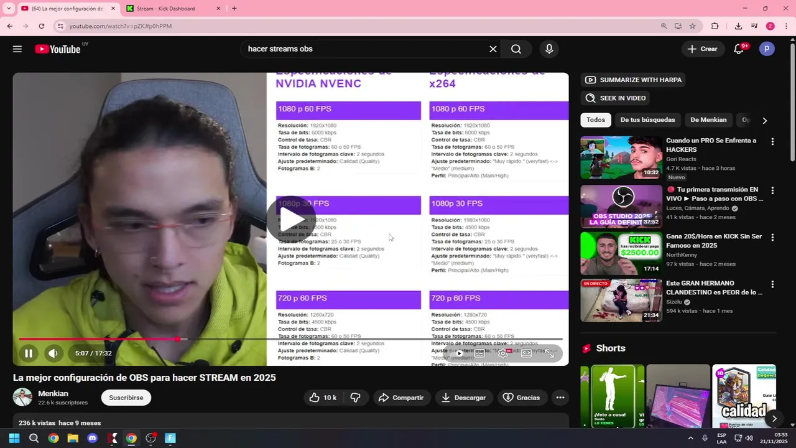
Task: Open a new browser tab with plus
Action: [x=234, y=9]
